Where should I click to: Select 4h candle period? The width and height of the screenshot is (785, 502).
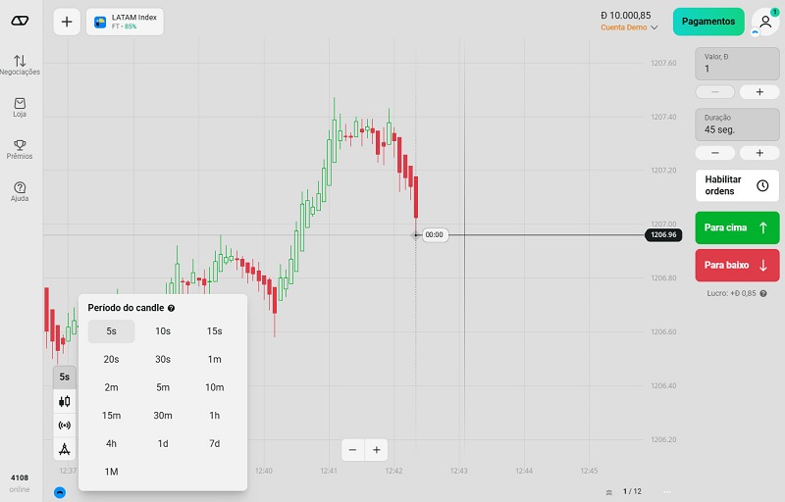pyautogui.click(x=111, y=443)
